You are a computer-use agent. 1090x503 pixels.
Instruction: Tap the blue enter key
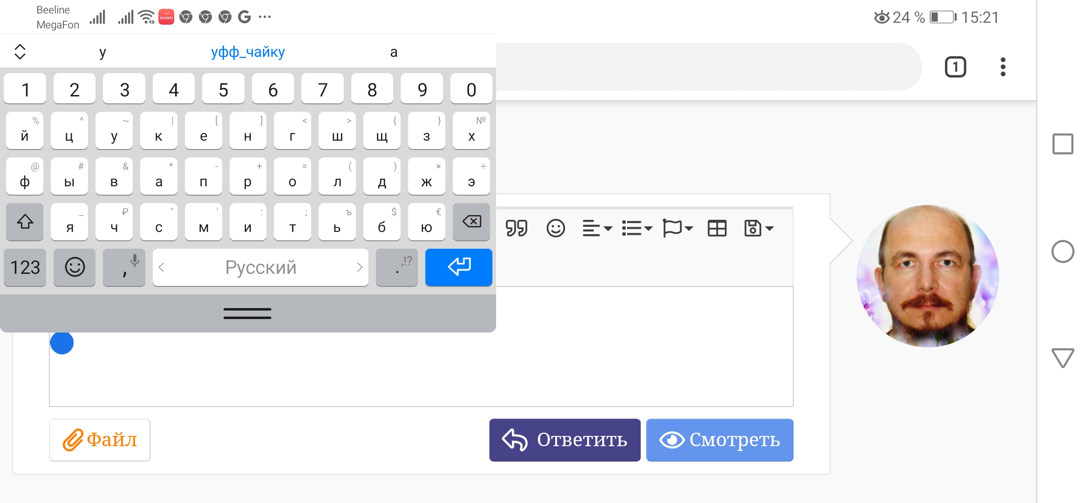coord(459,267)
